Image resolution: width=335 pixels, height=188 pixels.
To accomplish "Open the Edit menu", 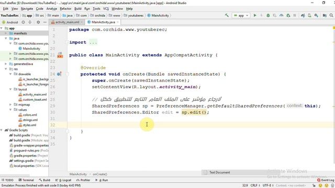I will [6, 9].
